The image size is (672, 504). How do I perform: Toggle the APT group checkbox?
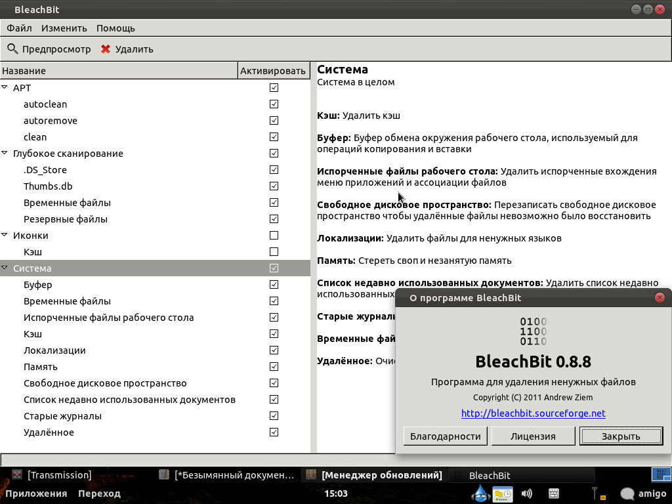(274, 87)
